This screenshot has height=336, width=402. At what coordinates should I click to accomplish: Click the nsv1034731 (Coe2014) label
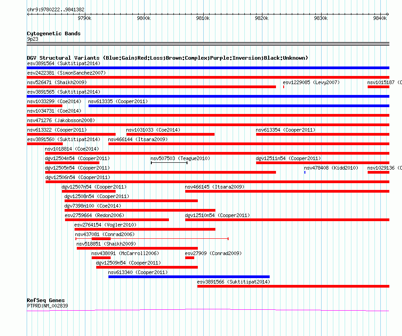click(x=54, y=111)
